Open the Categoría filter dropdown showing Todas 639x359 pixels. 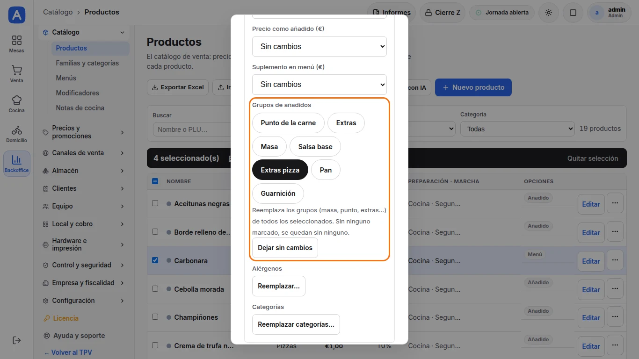point(517,129)
